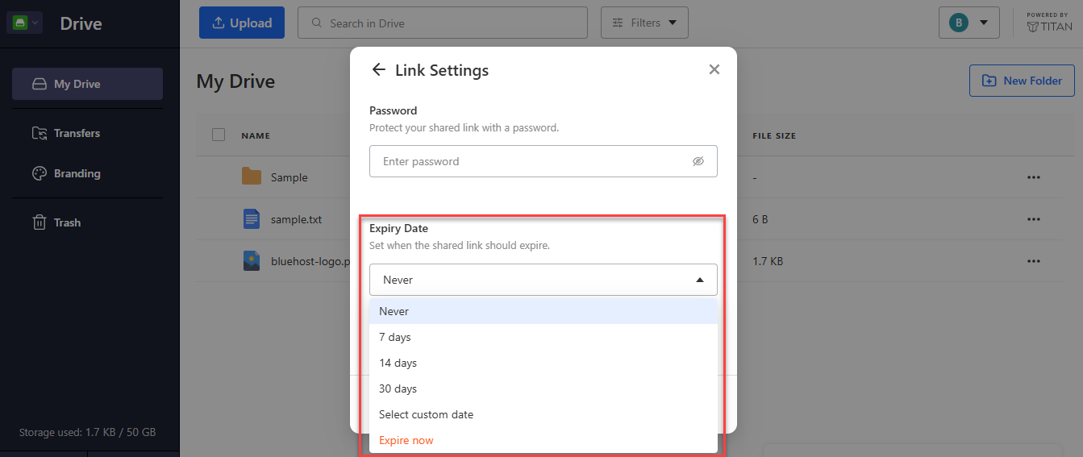1083x457 pixels.
Task: Open more options for Sample row
Action: (1034, 177)
